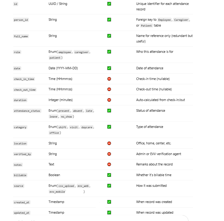Click the check_out_time field name tag

(25, 90)
